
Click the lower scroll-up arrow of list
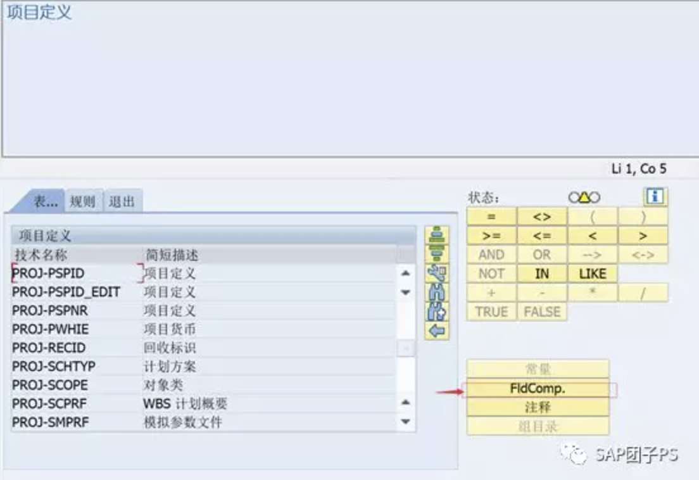406,403
